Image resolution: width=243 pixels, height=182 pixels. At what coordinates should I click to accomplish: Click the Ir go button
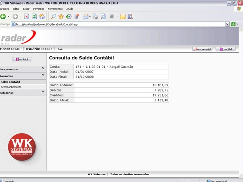click(234, 24)
